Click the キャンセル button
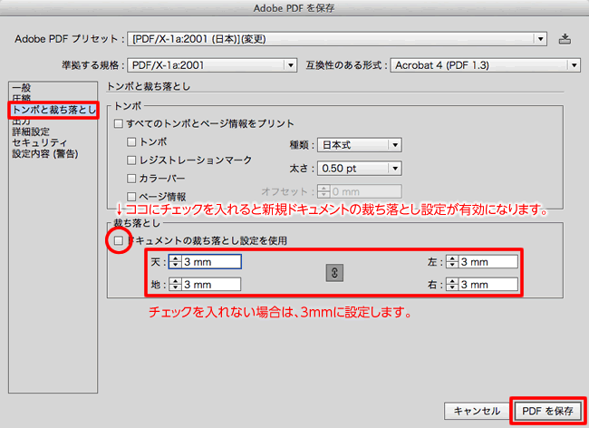Screen dimensions: 589x428 coord(477,411)
